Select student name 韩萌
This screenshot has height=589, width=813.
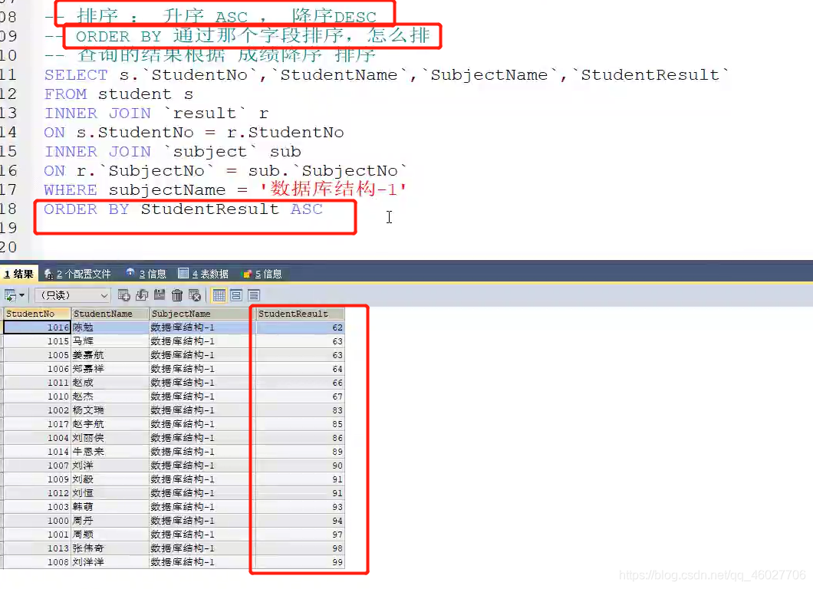110,507
